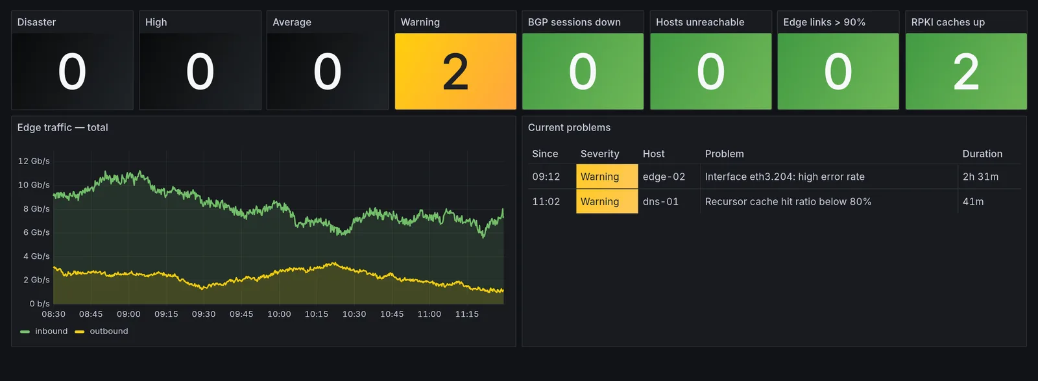
Task: Click the Average severity count 0
Action: click(328, 71)
